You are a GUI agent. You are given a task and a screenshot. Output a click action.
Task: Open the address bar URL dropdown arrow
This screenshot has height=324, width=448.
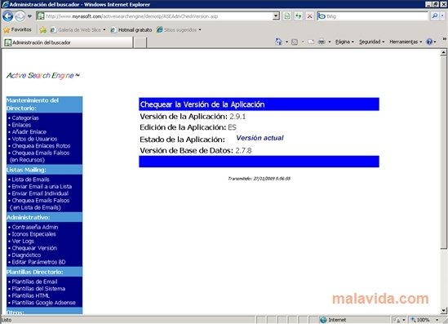(276, 16)
